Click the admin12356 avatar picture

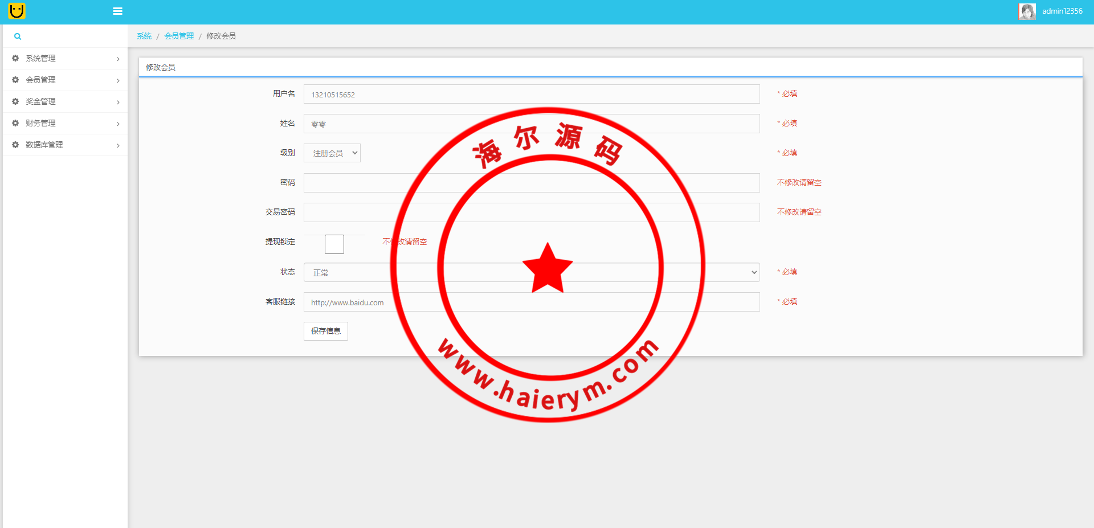point(1027,11)
